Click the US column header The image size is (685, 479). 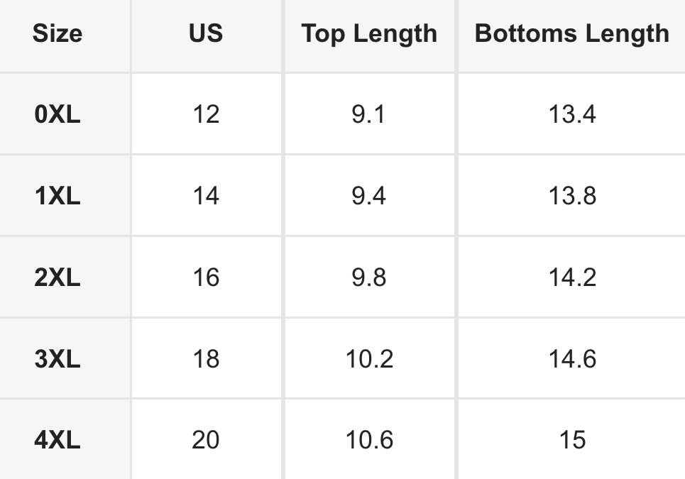click(206, 33)
